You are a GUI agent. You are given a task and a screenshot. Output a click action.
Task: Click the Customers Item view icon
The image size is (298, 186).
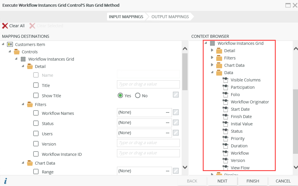[10, 45]
